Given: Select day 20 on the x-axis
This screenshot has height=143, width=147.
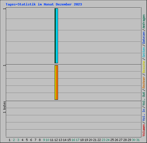Looking at the screenshot, I should [90, 140].
